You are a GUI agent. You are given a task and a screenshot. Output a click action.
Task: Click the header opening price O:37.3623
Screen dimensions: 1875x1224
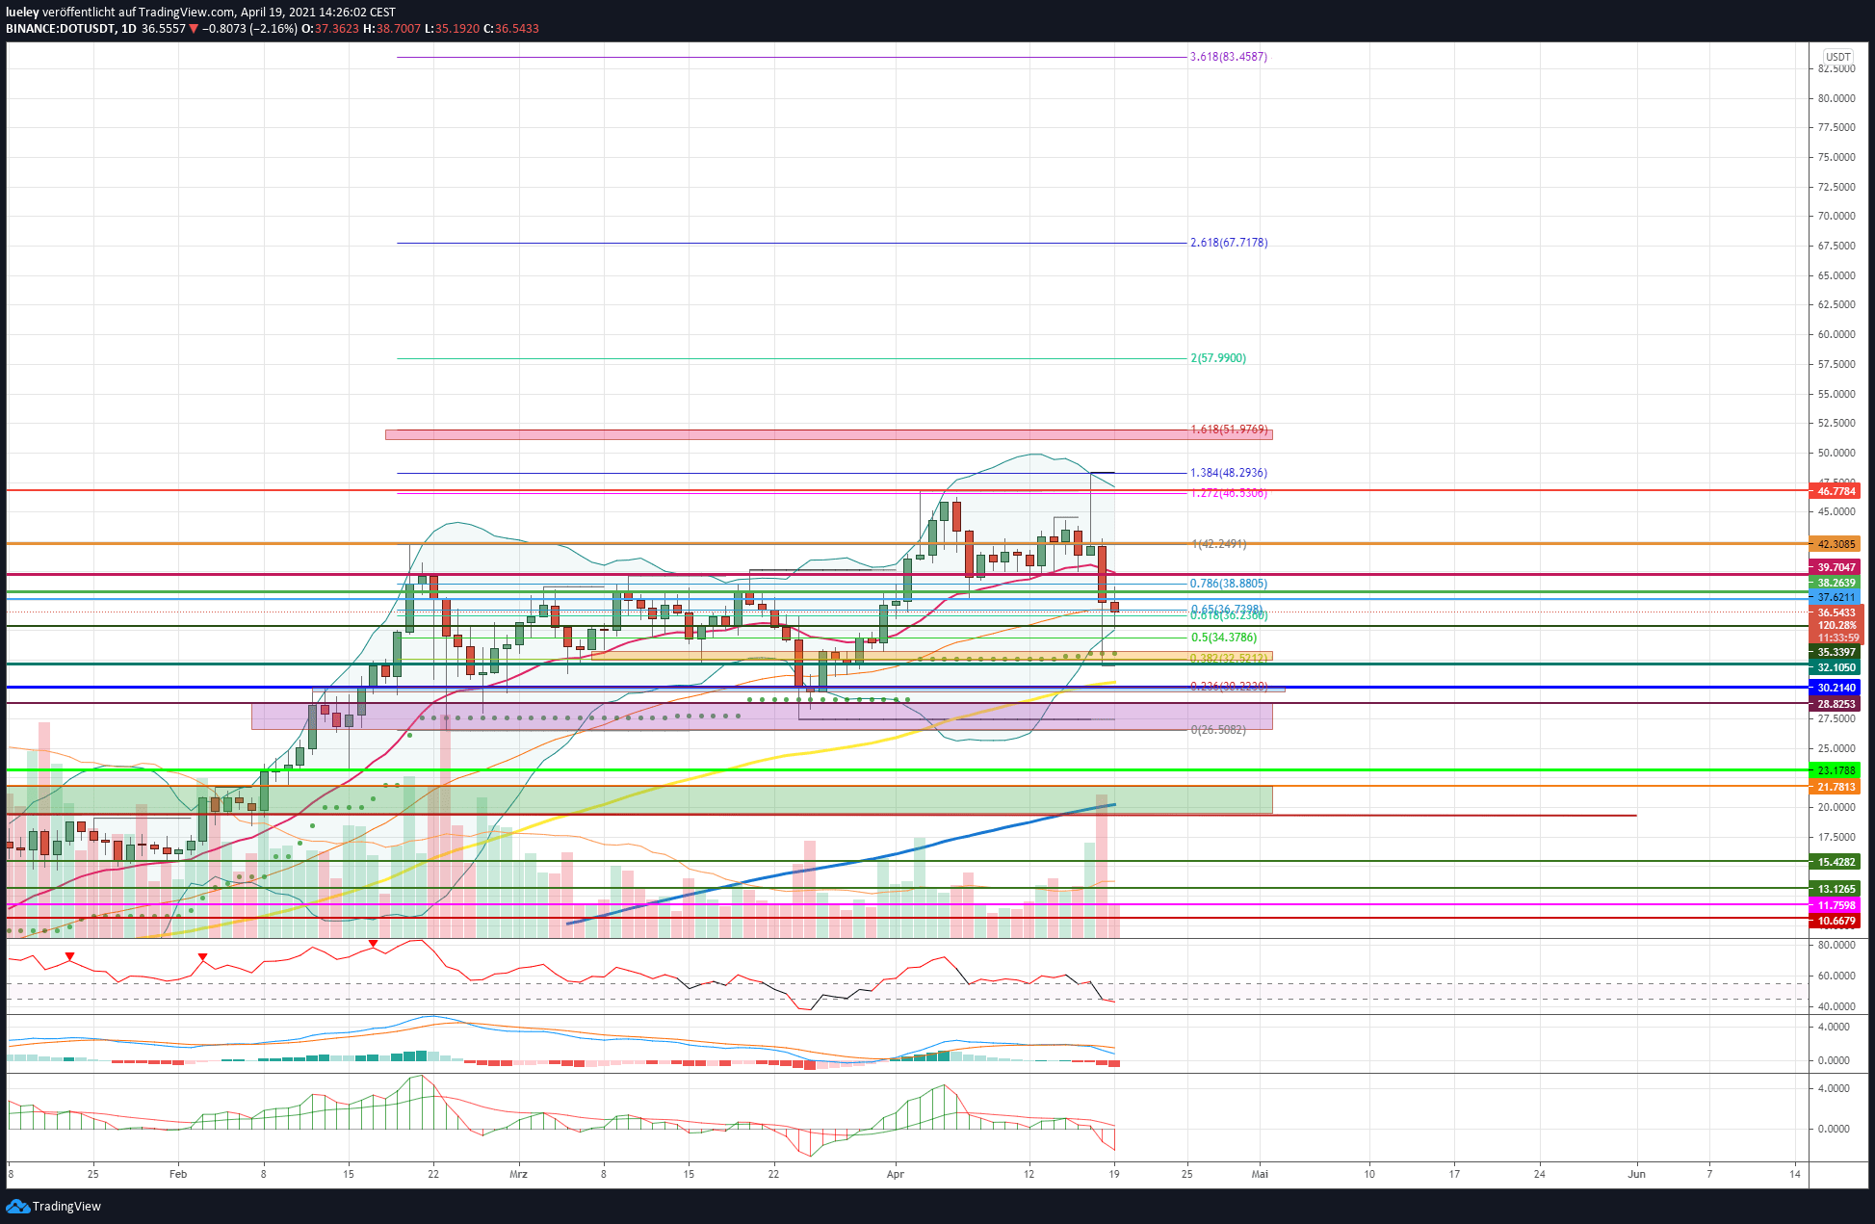[x=330, y=29]
